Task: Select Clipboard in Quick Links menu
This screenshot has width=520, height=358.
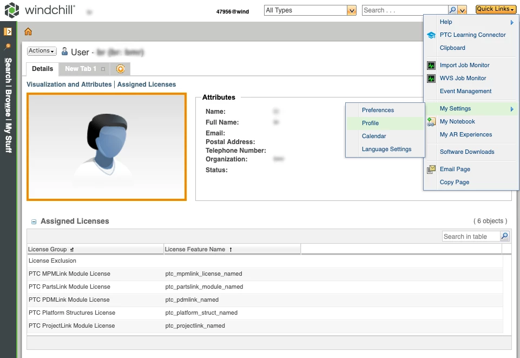Action: 452,48
